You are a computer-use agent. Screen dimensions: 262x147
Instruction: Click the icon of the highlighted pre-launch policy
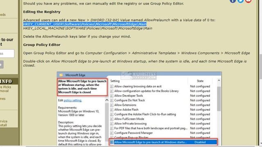coord(112,142)
